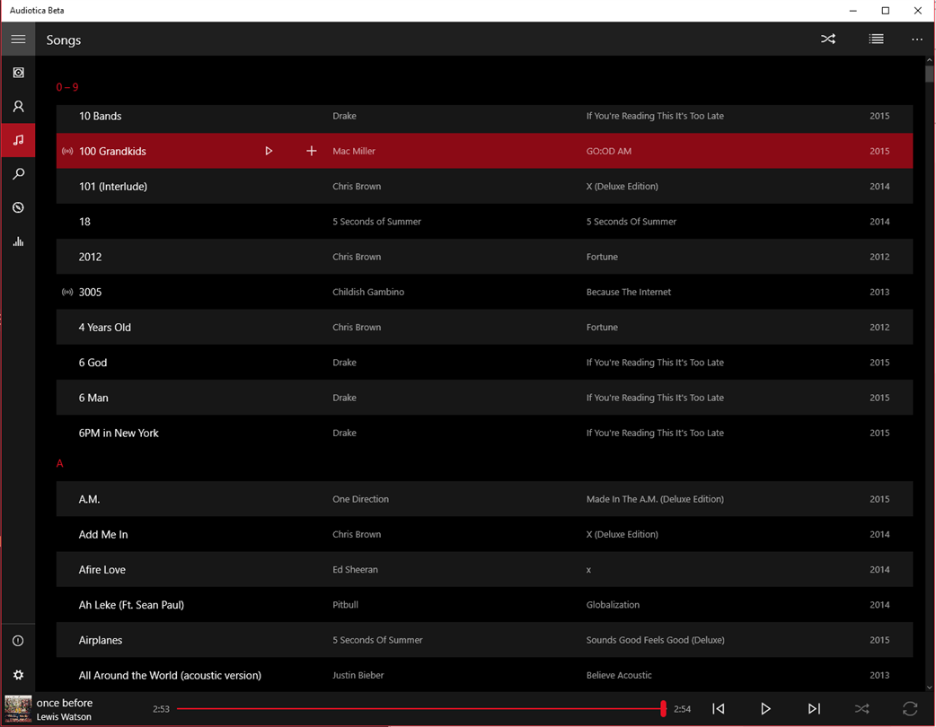Open the Artists view in sidebar
This screenshot has height=727, width=936.
[x=19, y=107]
